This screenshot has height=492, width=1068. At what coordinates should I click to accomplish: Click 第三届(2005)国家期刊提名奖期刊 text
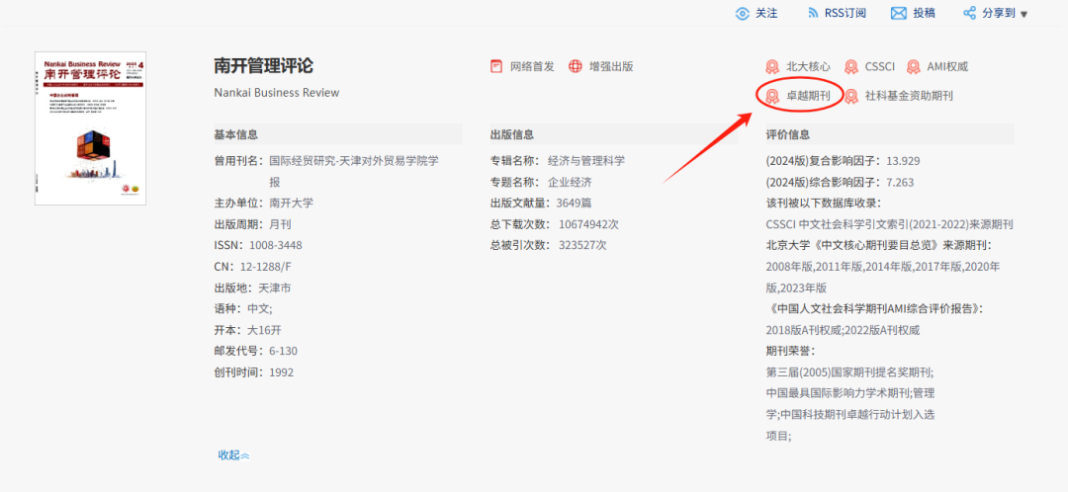pyautogui.click(x=850, y=371)
